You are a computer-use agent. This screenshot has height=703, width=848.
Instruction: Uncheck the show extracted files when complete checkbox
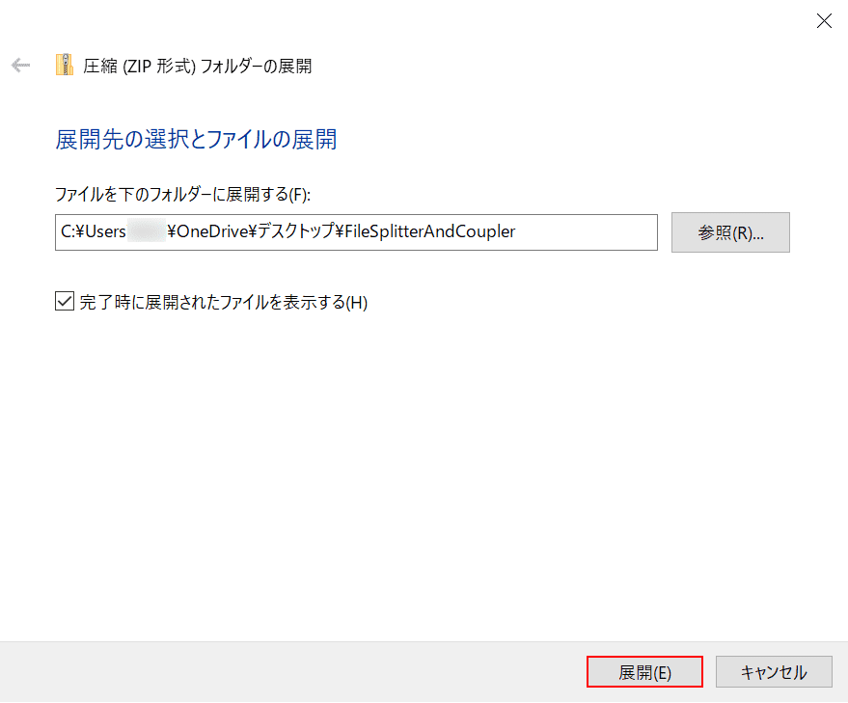(65, 301)
